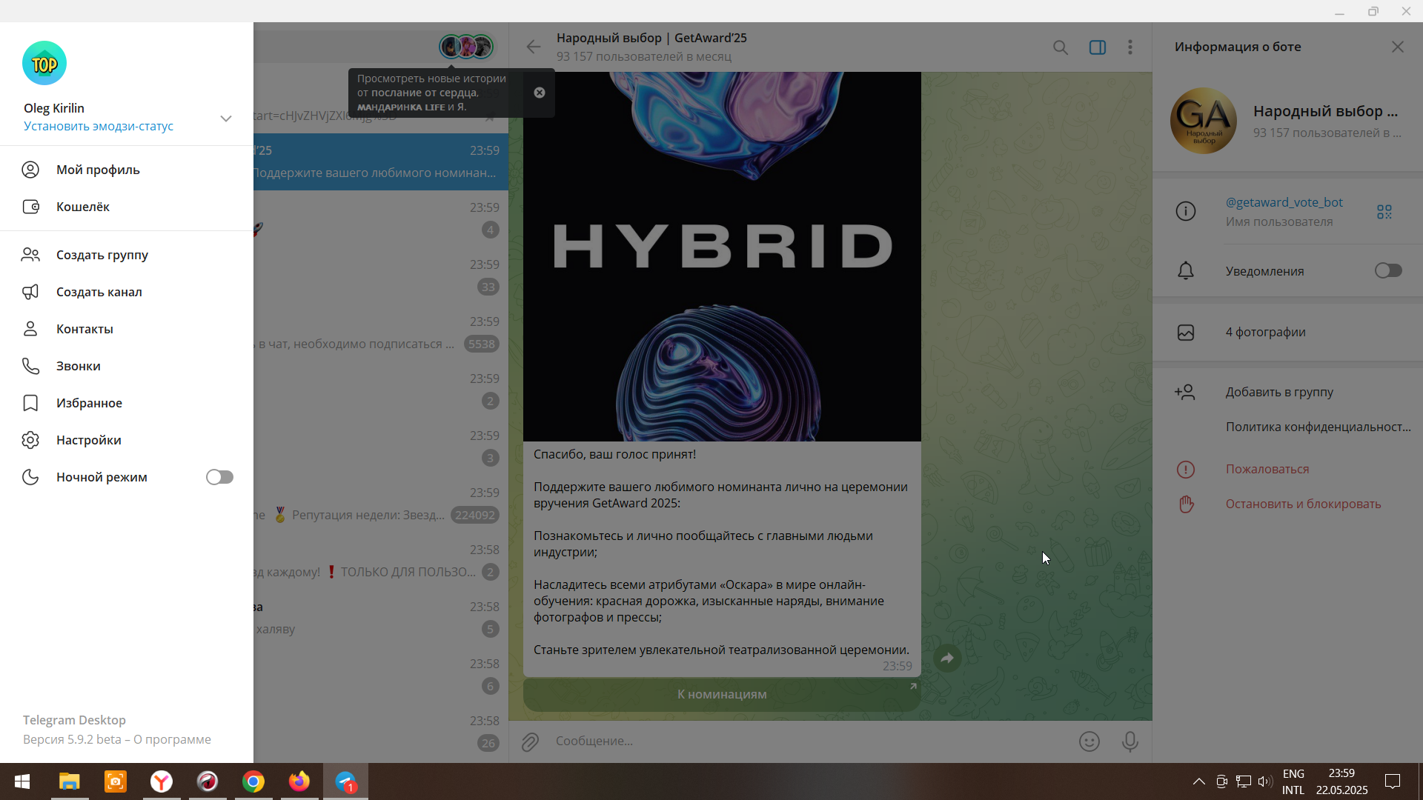Viewport: 1423px width, 800px height.
Task: Open the 'О программе' about link
Action: point(172,739)
